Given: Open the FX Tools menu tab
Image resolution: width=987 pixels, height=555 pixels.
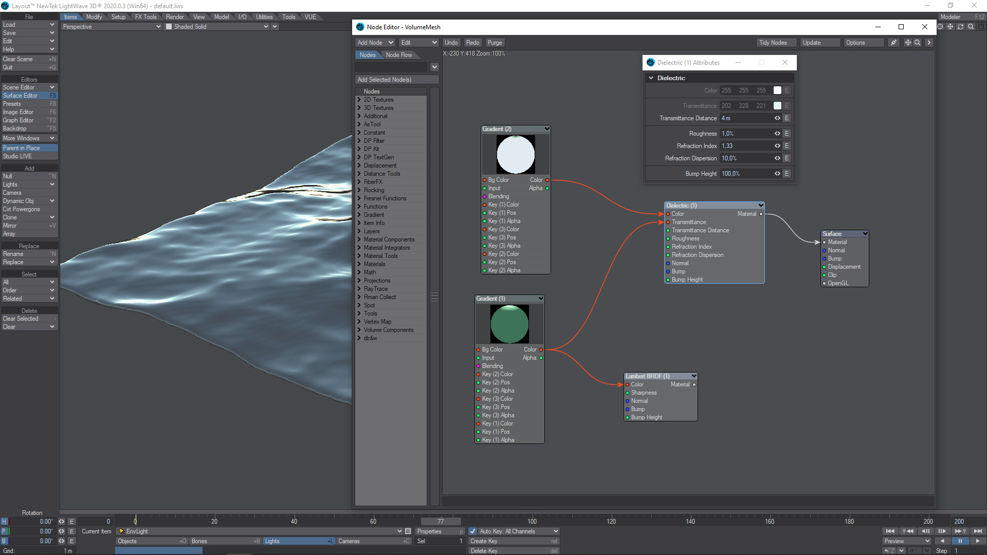Looking at the screenshot, I should click(x=145, y=17).
